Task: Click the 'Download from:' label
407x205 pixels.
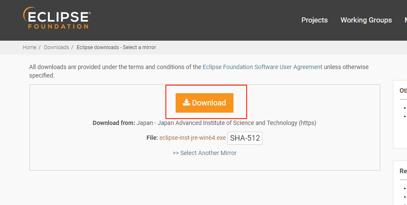Action: tap(114, 123)
